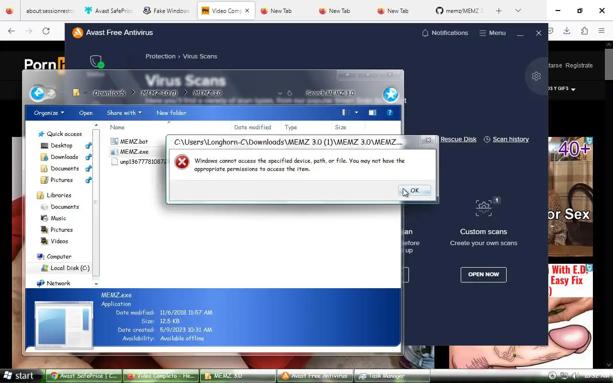Select Network in navigation pane
The width and height of the screenshot is (613, 383).
58,283
